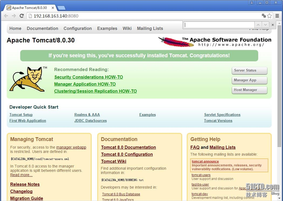Open the Release Notes link
Image resolution: width=283 pixels, height=201 pixels.
point(25,184)
